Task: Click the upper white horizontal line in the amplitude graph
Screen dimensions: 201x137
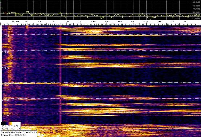Action: (100, 10)
